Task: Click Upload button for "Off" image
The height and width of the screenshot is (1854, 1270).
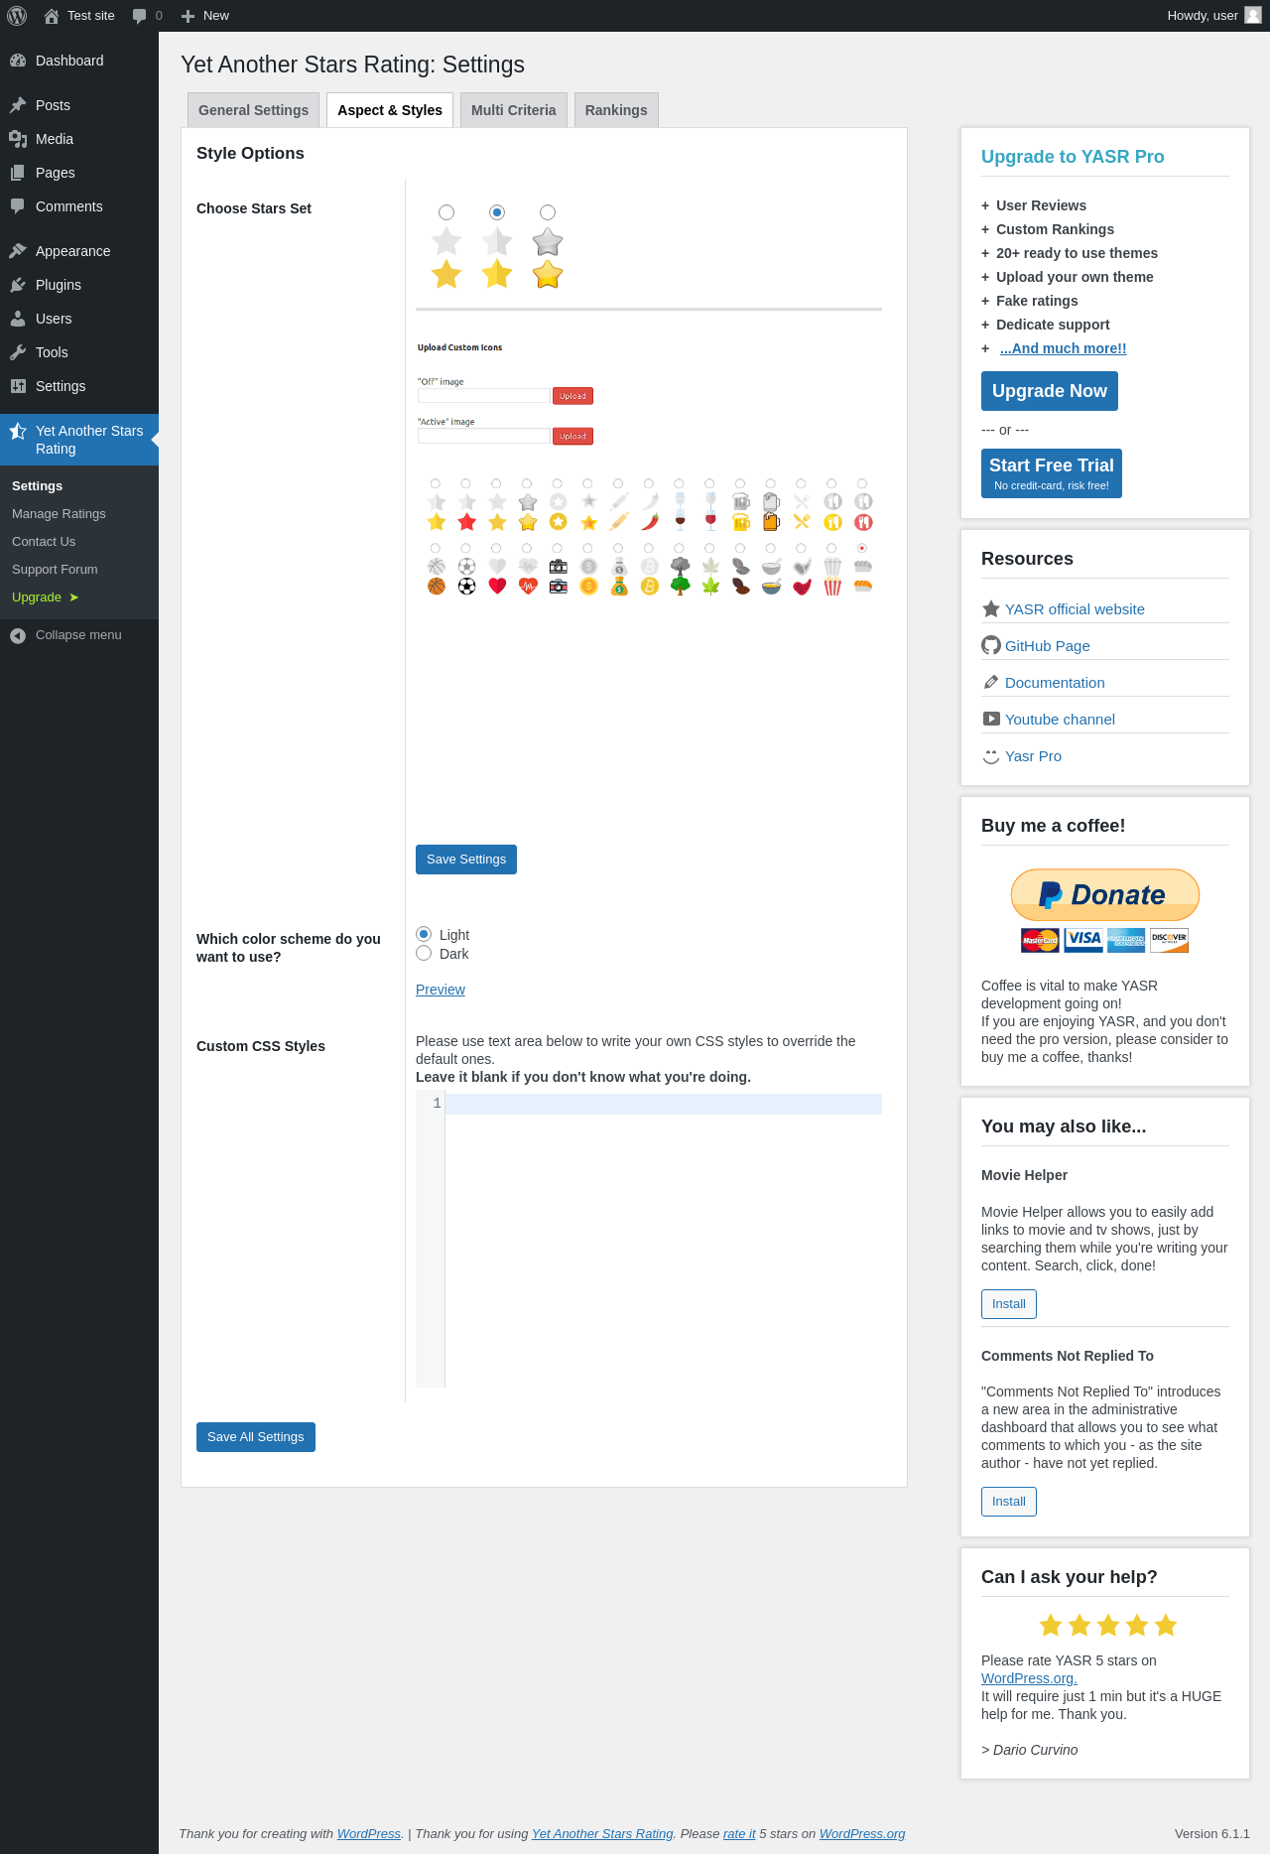Action: tap(572, 396)
